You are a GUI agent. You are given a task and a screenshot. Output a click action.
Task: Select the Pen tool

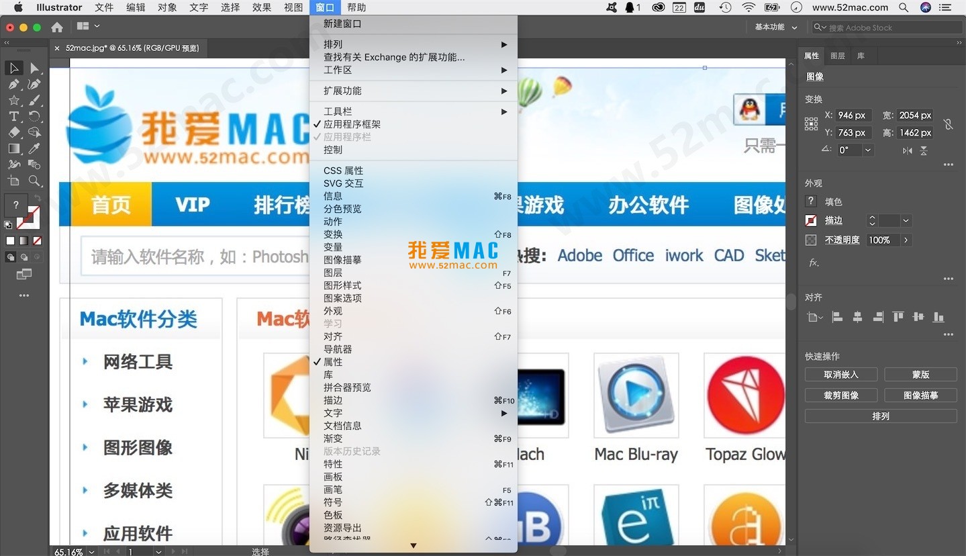tap(14, 85)
